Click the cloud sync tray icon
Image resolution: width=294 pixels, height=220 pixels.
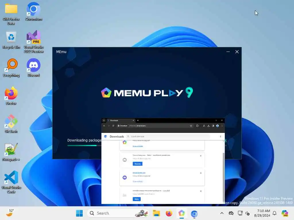coord(231,213)
